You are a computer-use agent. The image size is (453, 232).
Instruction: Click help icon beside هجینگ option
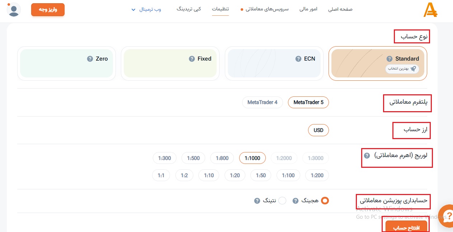(x=296, y=201)
